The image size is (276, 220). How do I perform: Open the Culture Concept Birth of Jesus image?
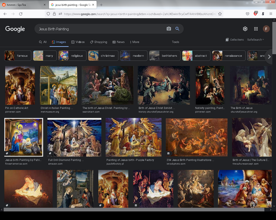tap(252, 137)
